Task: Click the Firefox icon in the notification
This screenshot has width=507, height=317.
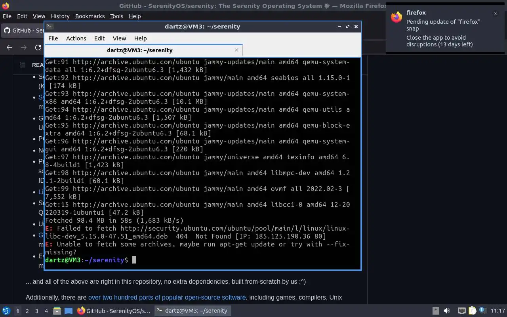Action: [396, 17]
